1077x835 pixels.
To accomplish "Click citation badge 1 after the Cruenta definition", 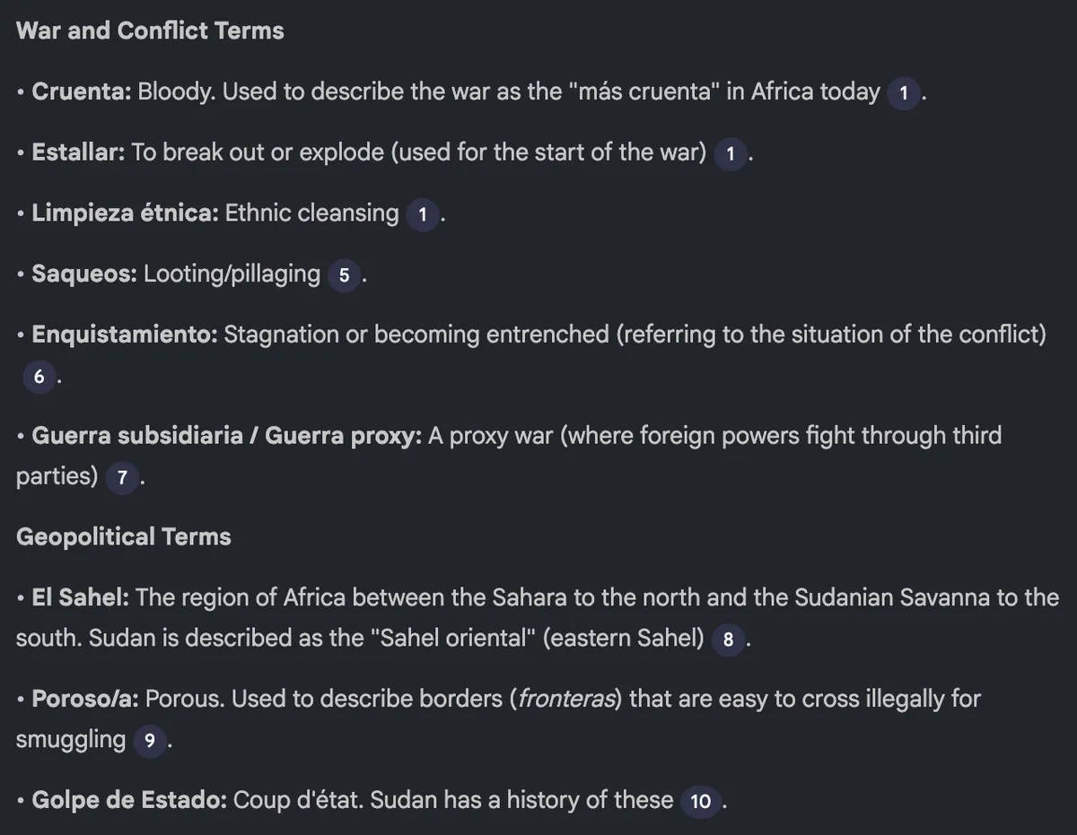I will 904,93.
